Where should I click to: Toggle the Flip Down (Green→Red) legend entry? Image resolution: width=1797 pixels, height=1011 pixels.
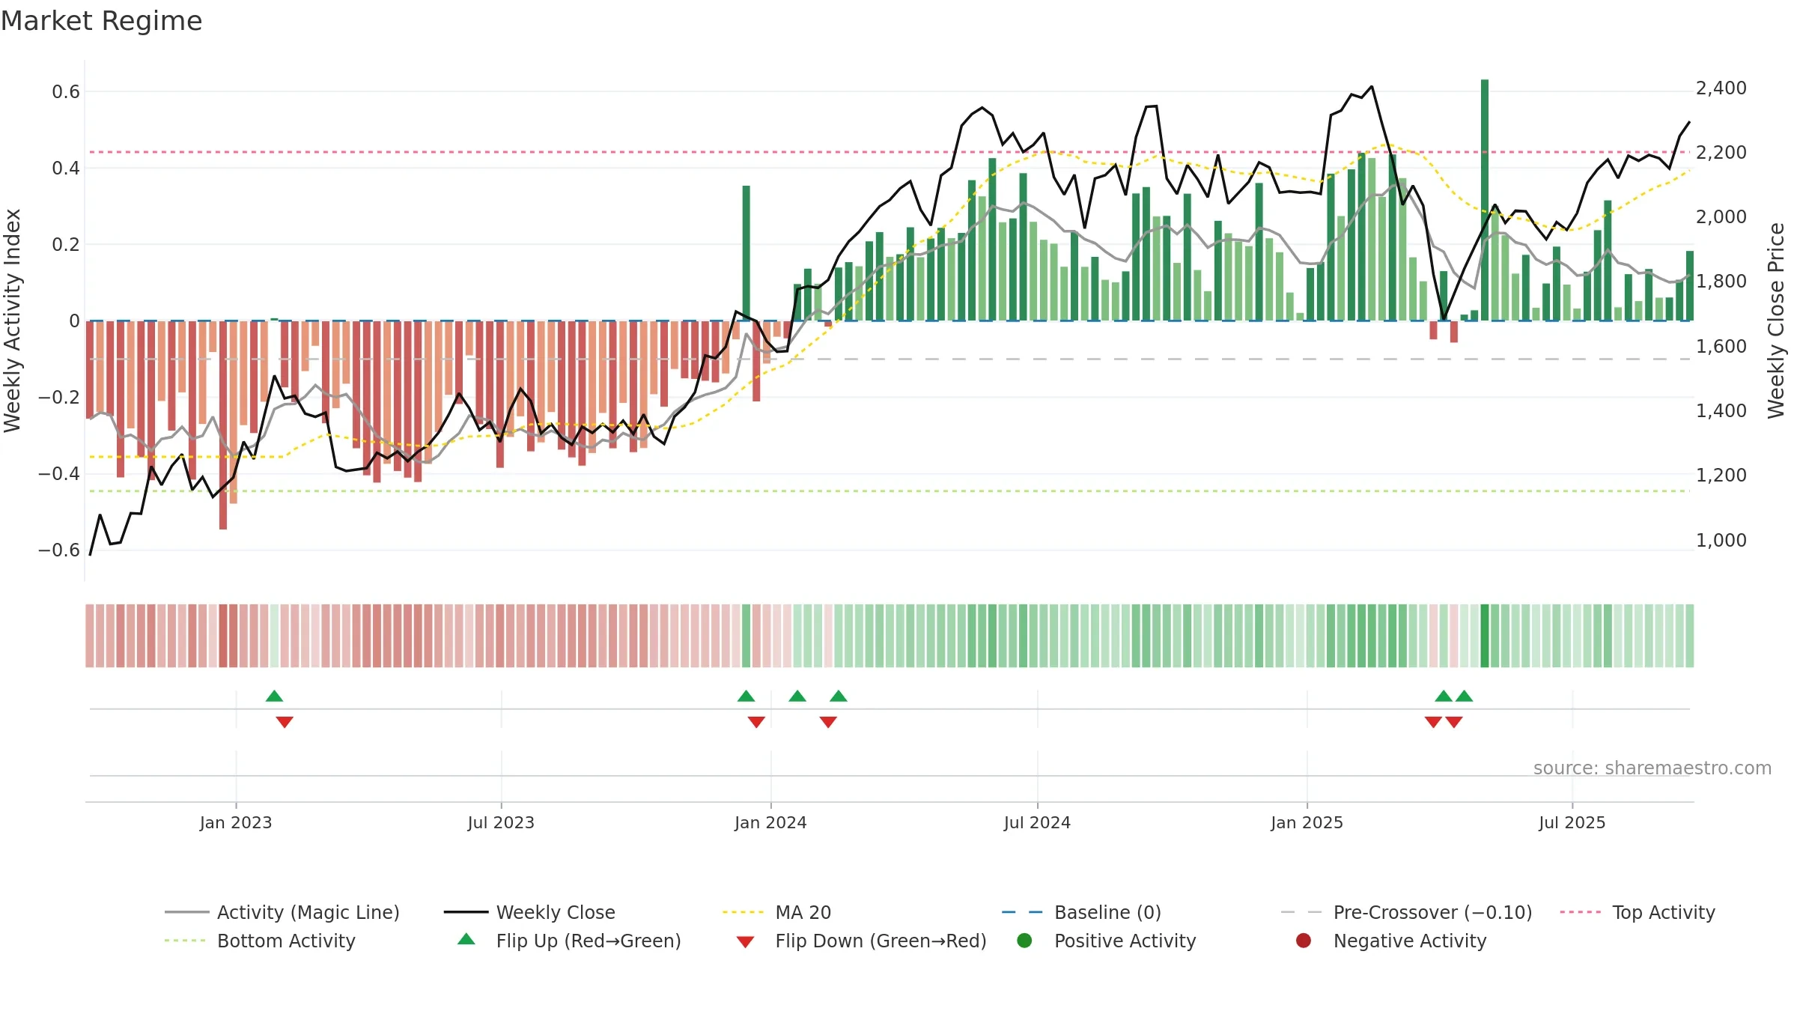click(861, 941)
